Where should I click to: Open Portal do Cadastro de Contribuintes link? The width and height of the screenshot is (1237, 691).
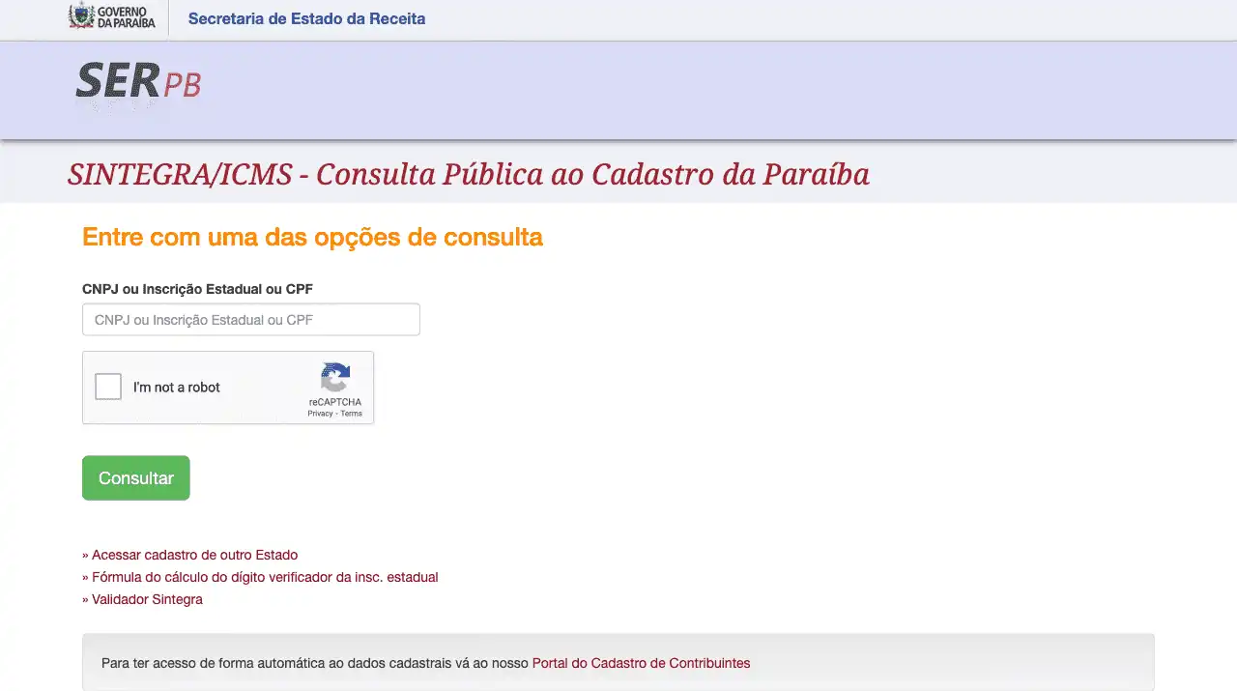[641, 663]
